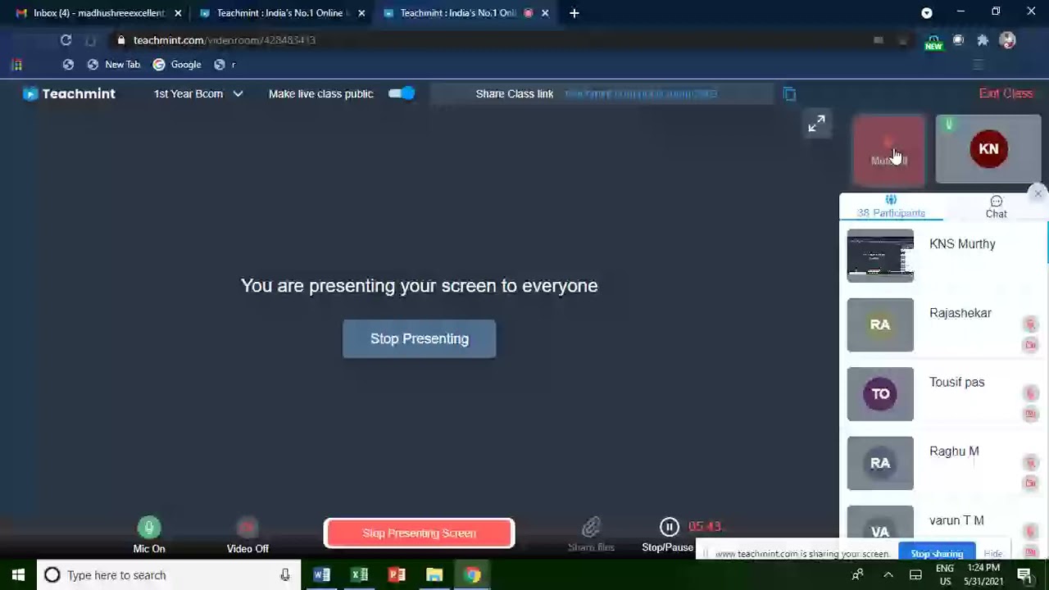Toggle Tousif pas's camera icon
1049x590 pixels.
pos(1030,414)
